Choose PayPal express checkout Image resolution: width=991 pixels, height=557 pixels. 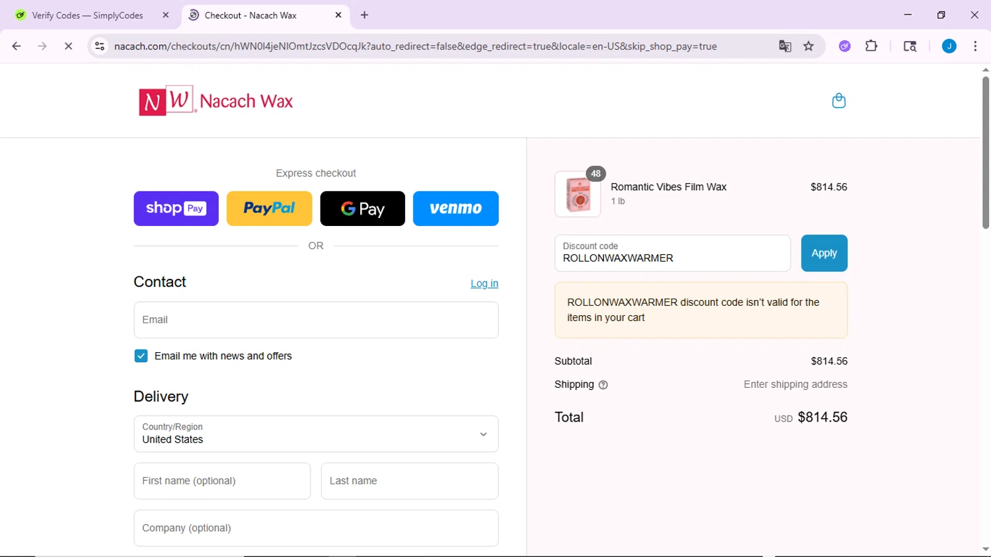(x=270, y=209)
